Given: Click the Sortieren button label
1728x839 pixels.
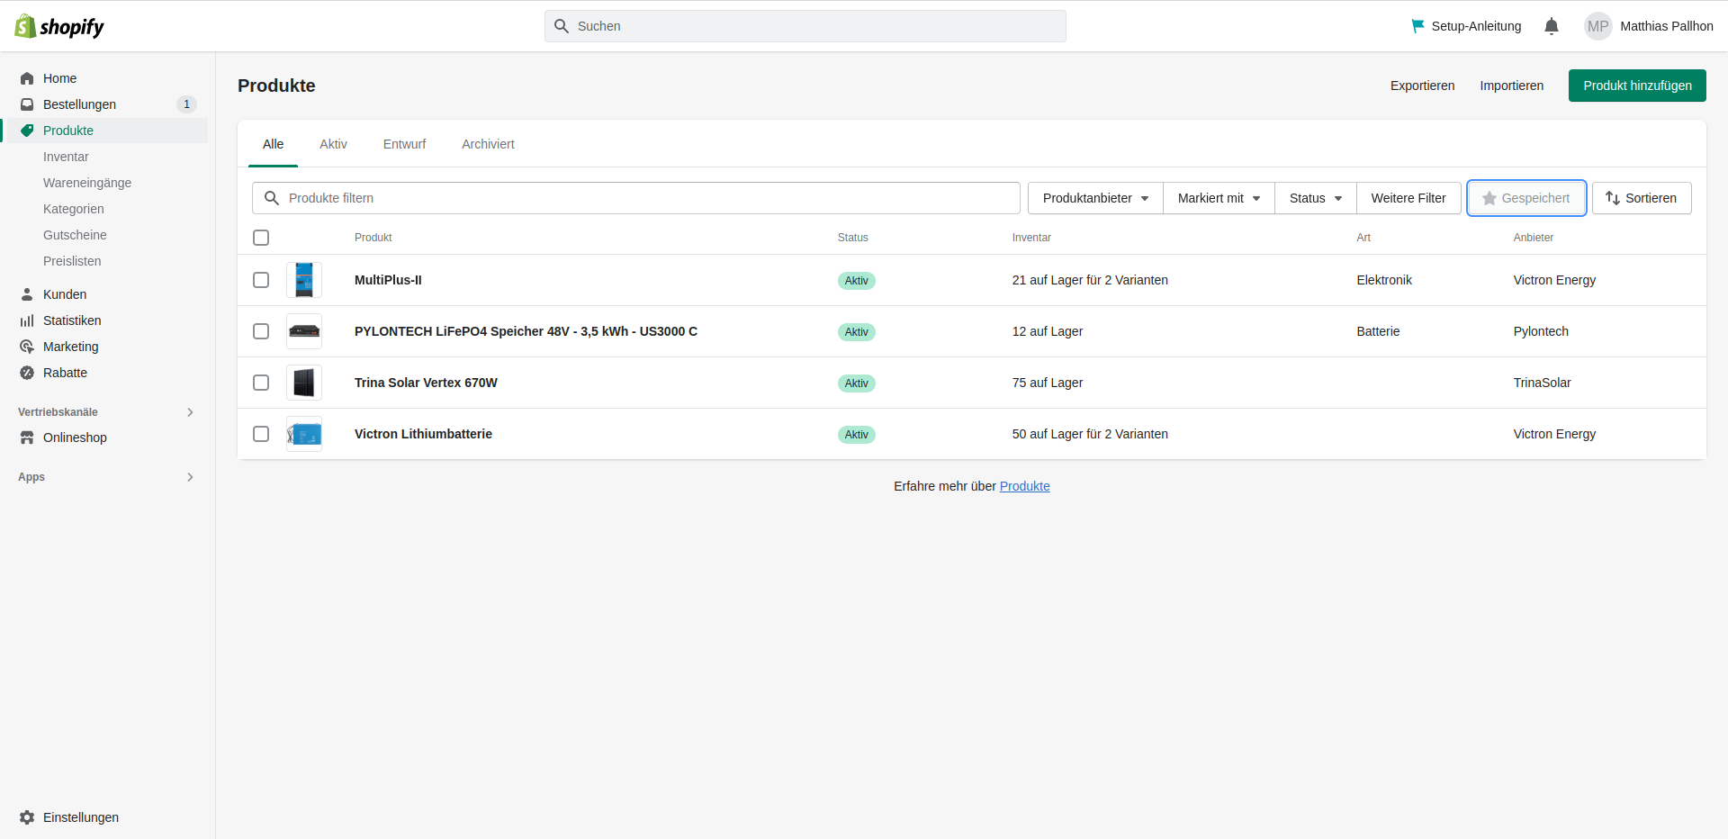Looking at the screenshot, I should [1651, 198].
